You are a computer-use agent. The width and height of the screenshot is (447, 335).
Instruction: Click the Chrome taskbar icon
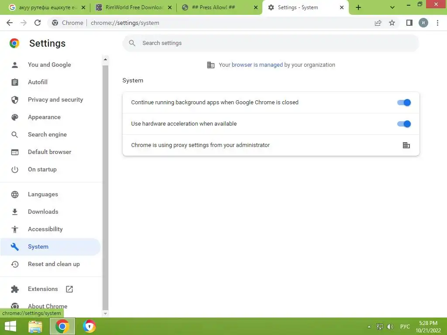point(62,326)
